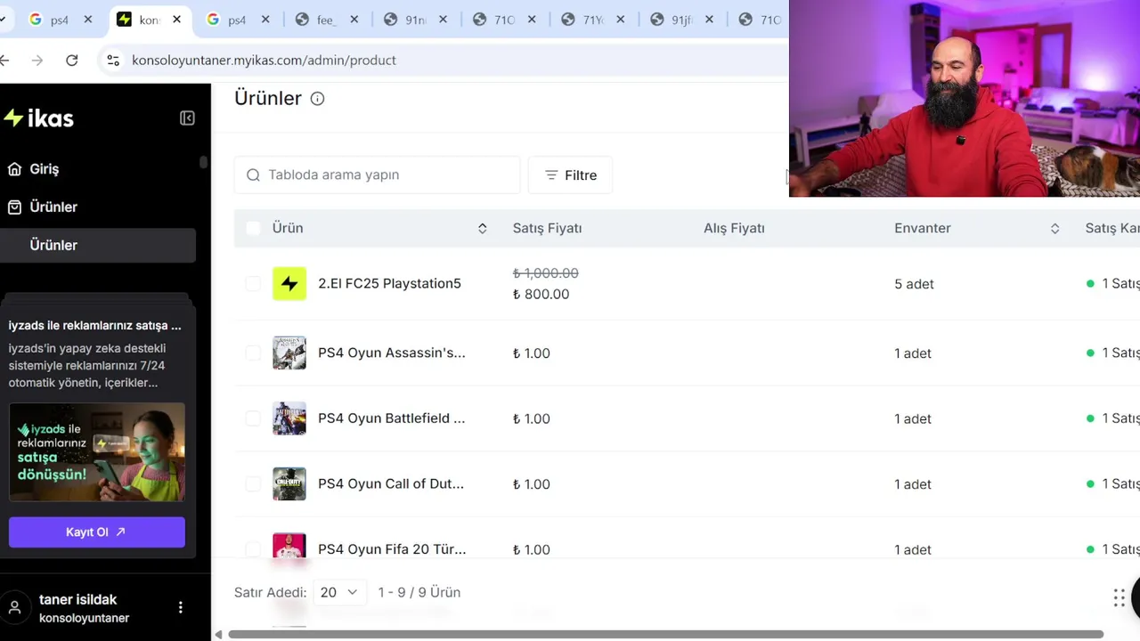The width and height of the screenshot is (1140, 641).
Task: Click the 5 adet inventory cell
Action: [x=914, y=284]
